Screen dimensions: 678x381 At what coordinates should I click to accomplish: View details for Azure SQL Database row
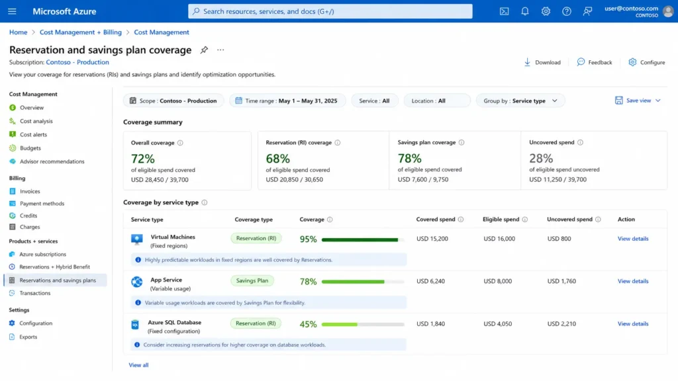pyautogui.click(x=632, y=324)
